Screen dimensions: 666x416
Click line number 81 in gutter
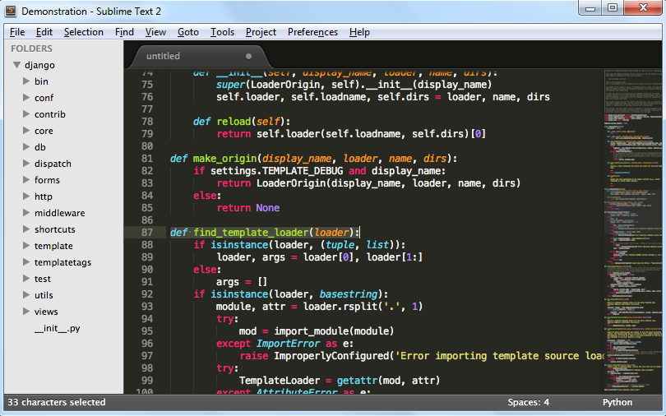tap(147, 159)
